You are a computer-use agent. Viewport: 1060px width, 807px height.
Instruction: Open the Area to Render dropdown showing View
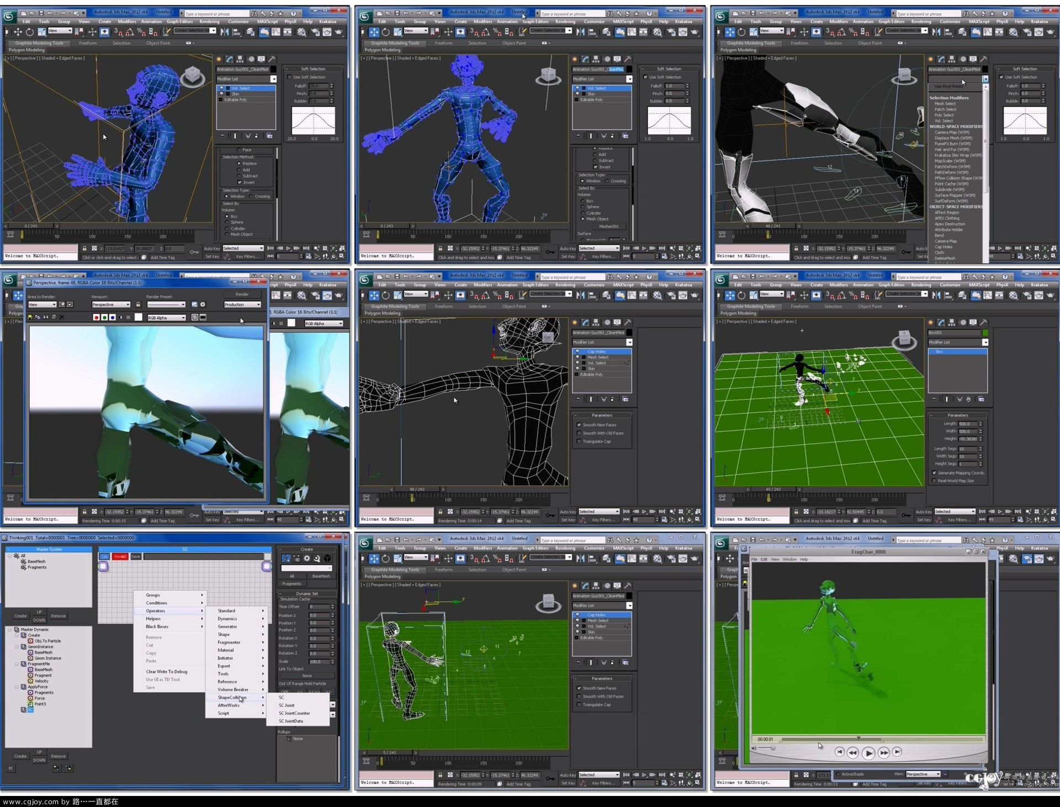(42, 305)
